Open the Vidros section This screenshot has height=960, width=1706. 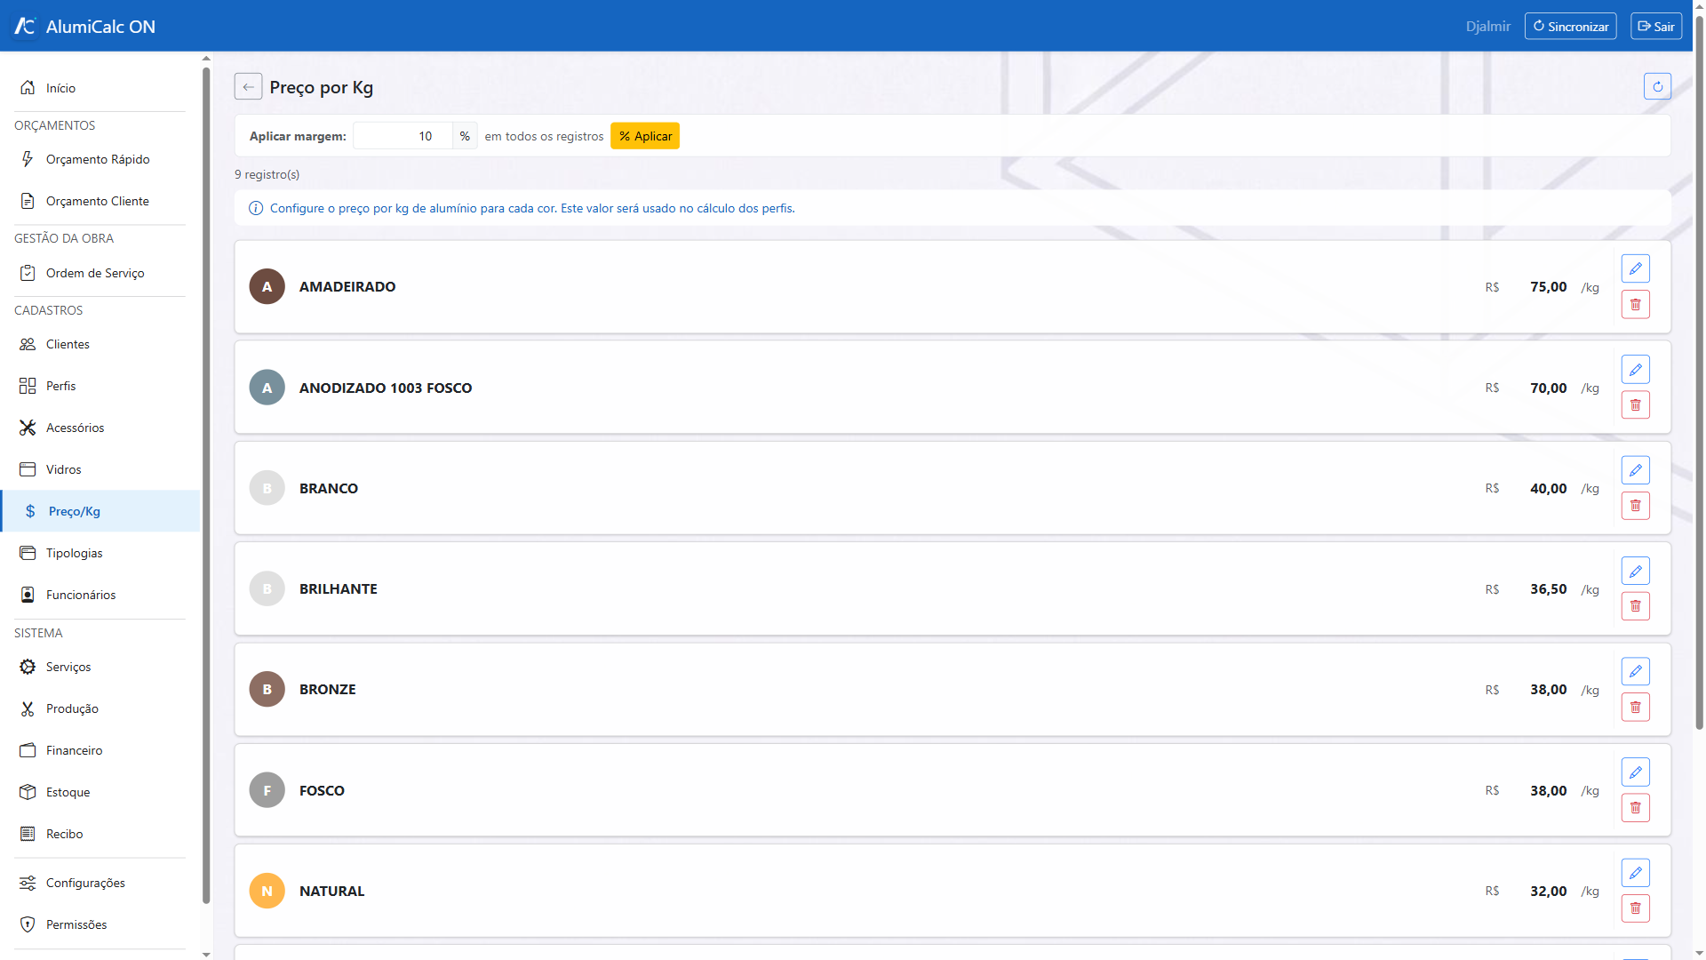pos(100,469)
